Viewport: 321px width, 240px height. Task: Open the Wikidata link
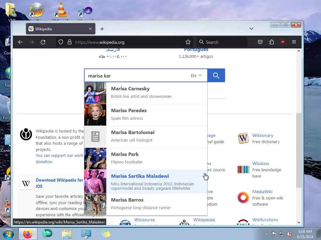click(260, 163)
